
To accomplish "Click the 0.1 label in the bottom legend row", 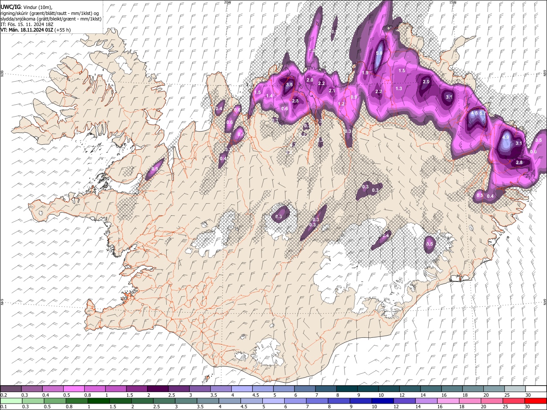I will [3, 407].
